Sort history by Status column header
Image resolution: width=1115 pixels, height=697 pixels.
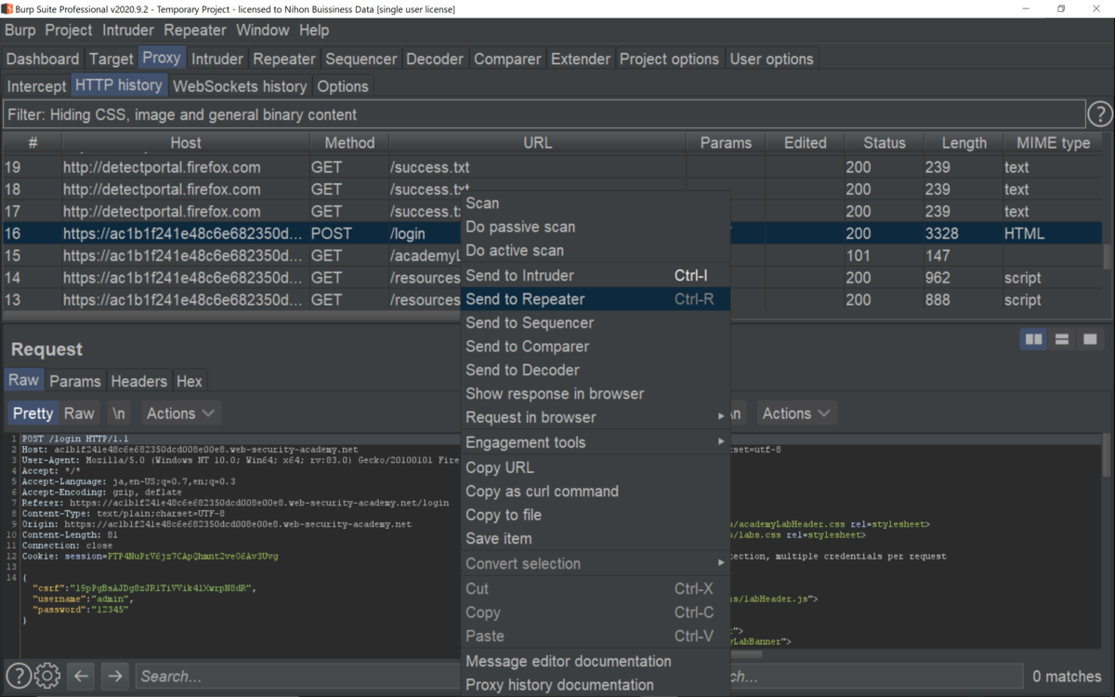tap(884, 143)
